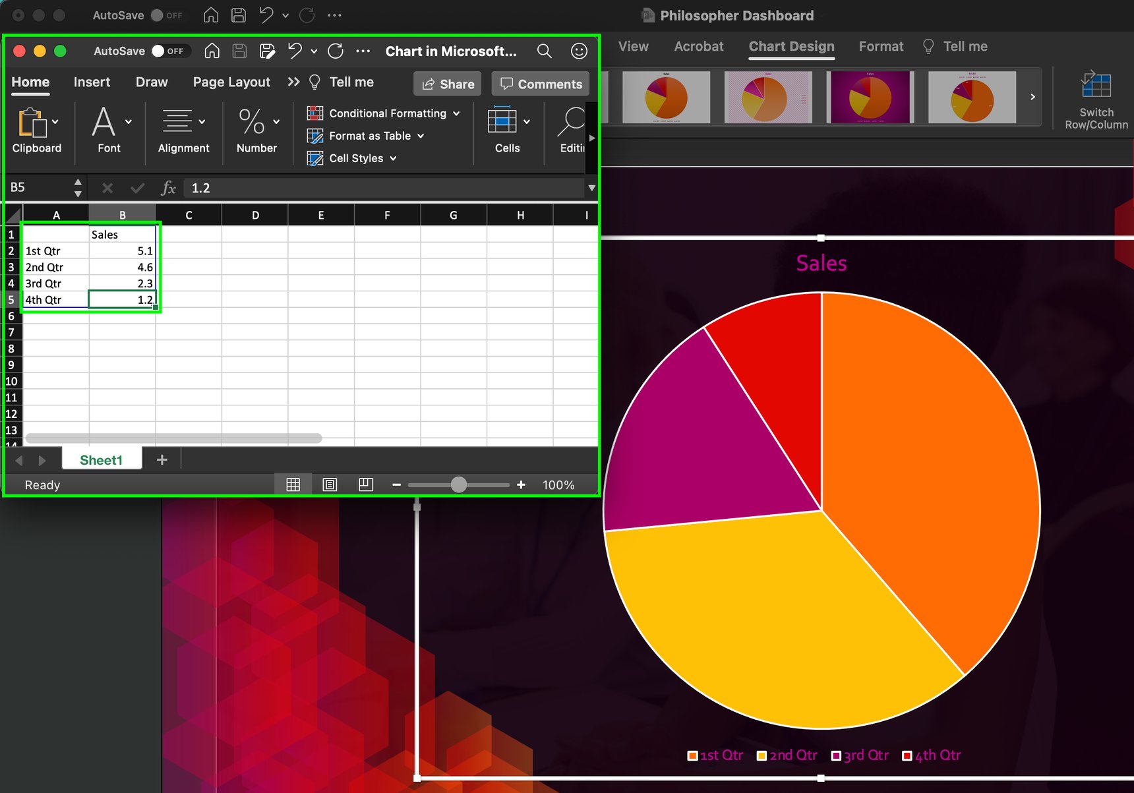1134x793 pixels.
Task: Click the Undo icon
Action: point(295,51)
